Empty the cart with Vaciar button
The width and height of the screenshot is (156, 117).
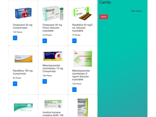click(104, 17)
